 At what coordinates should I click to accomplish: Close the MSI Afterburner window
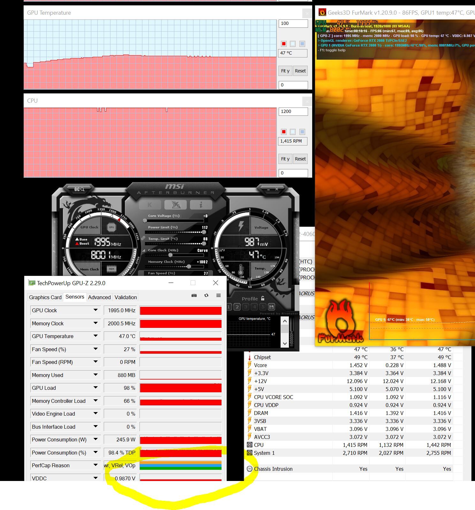click(277, 189)
